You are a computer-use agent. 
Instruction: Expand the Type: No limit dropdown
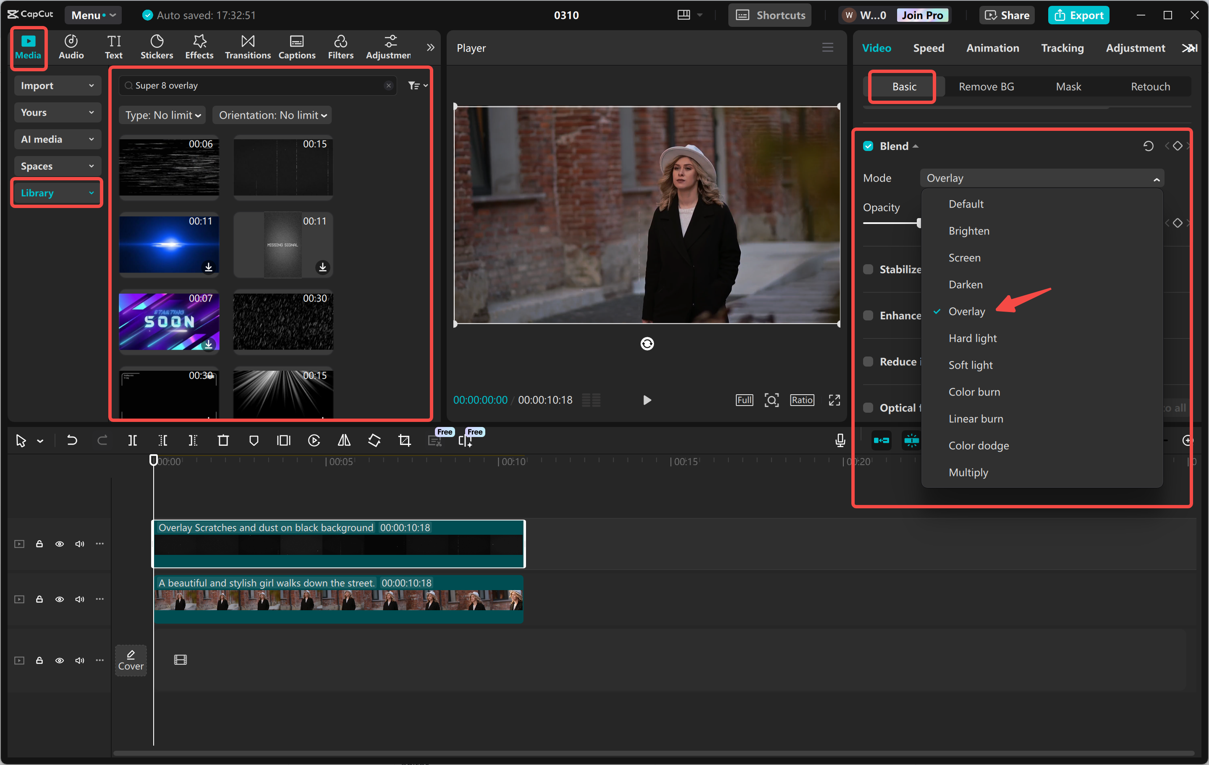click(163, 115)
